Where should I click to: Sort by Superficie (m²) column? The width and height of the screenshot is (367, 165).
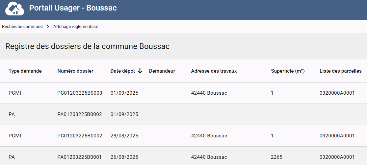point(288,71)
